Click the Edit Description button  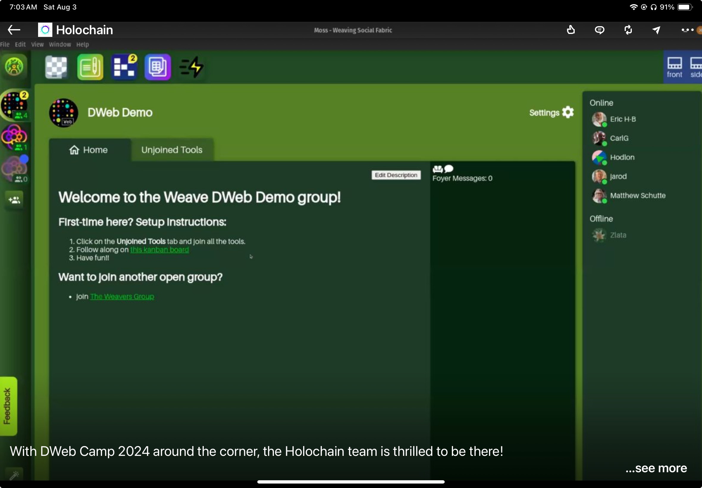pos(396,175)
